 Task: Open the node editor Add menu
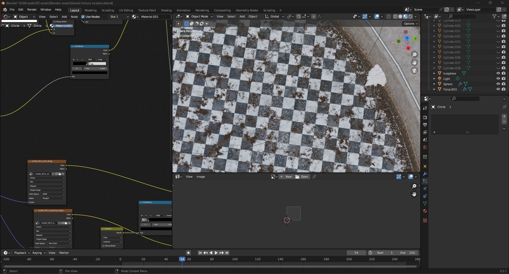(64, 17)
